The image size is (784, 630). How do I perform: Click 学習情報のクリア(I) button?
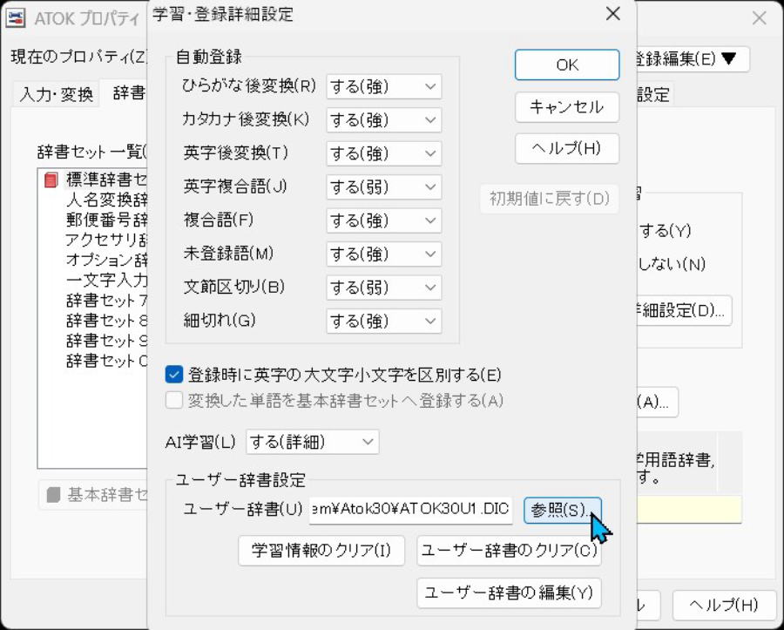coord(321,551)
